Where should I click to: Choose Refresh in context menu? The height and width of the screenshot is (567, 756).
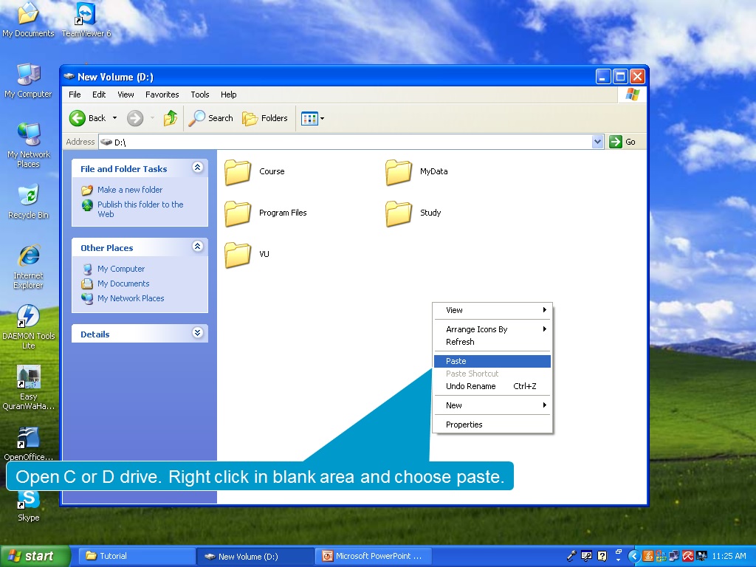coord(492,342)
